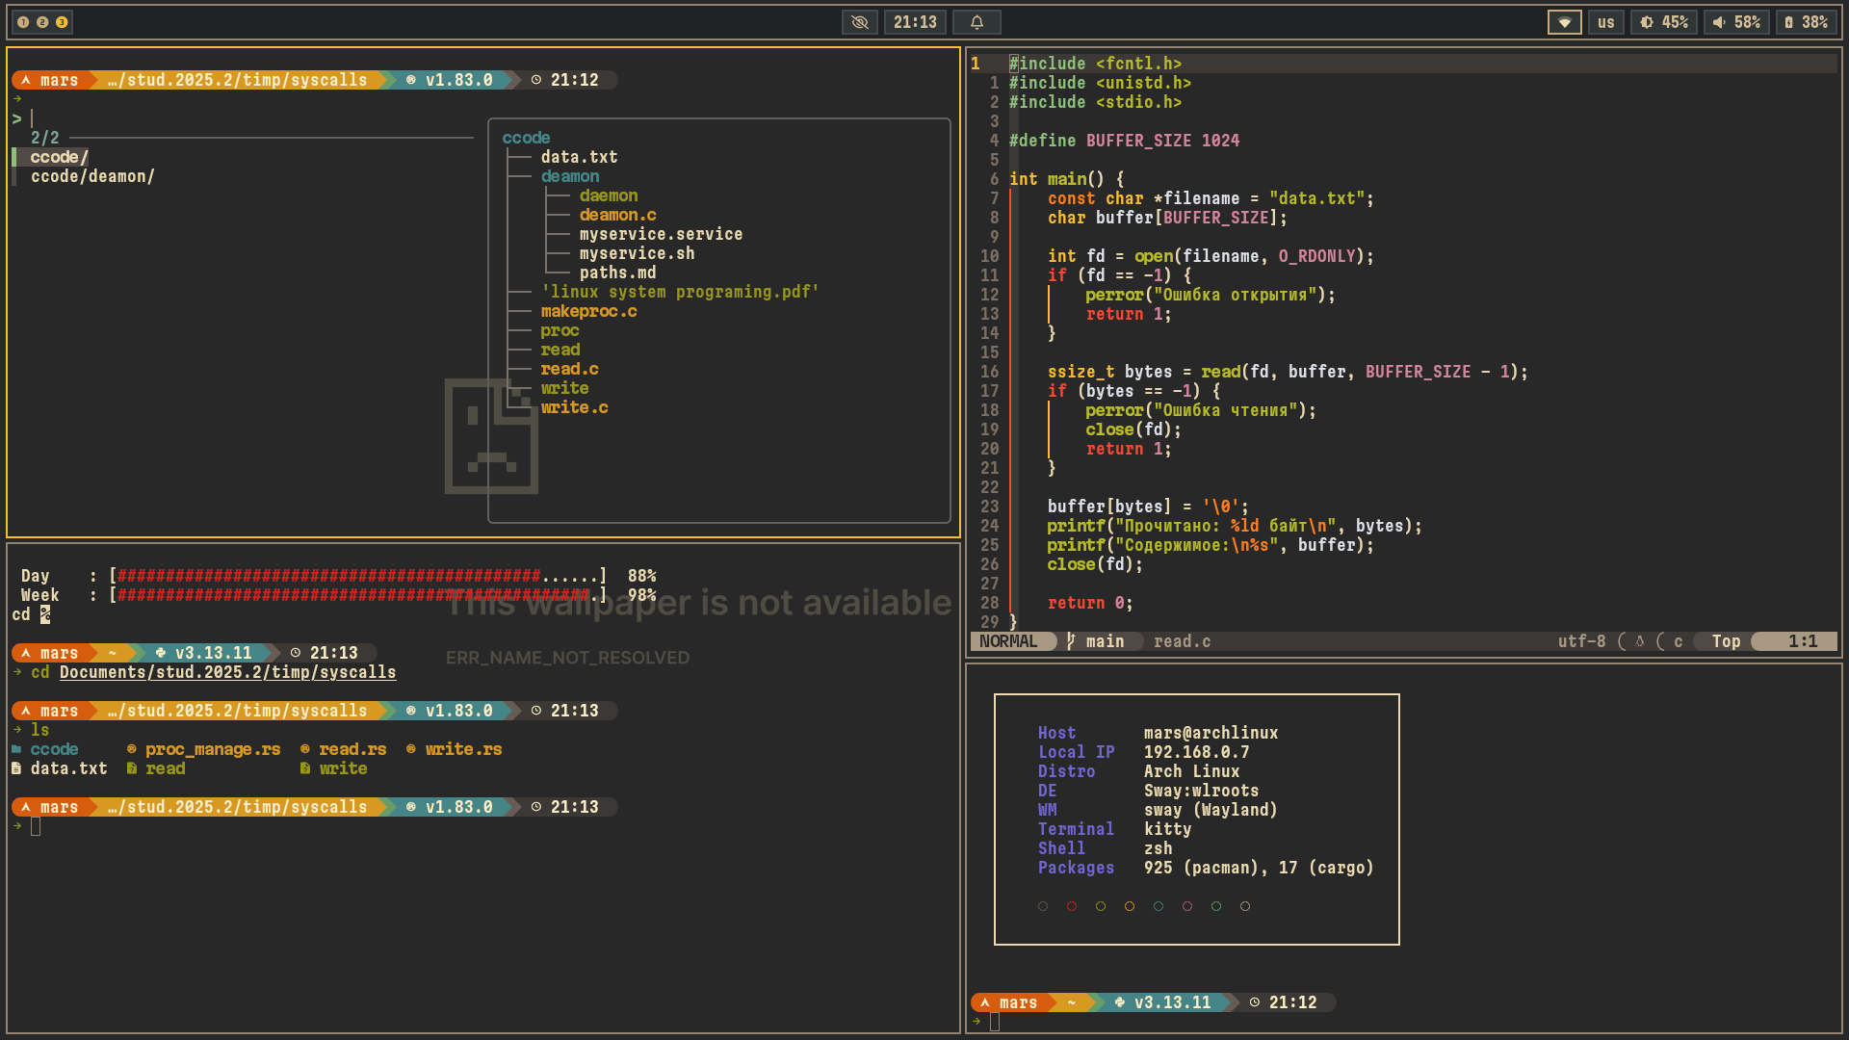Viewport: 1849px width, 1040px height.
Task: Click myservice.service in the tree preview
Action: [x=661, y=234]
